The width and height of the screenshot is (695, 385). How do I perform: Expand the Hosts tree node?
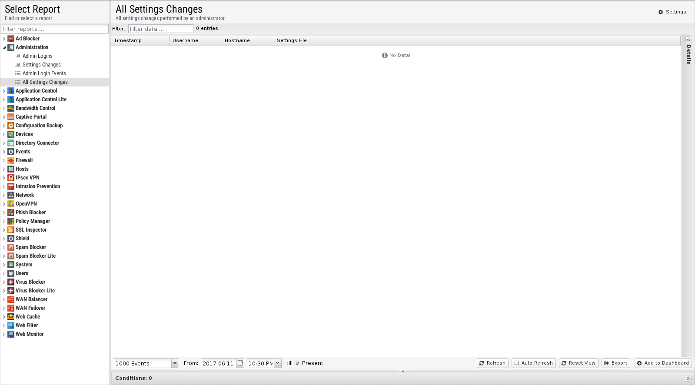click(x=4, y=169)
